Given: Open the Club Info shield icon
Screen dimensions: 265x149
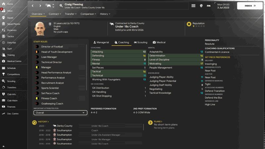Looking at the screenshot, I should coord(4,94).
